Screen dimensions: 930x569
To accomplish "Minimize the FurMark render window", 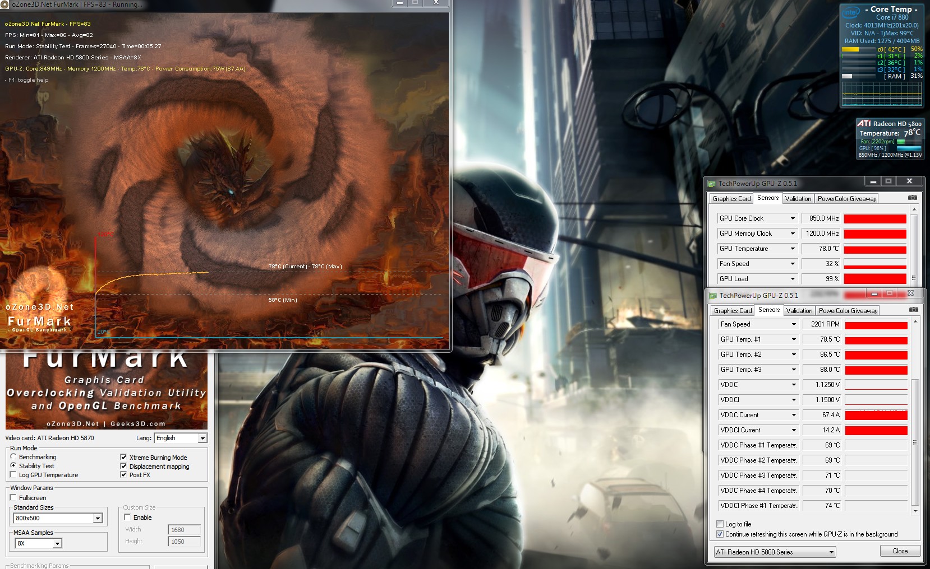I will [400, 3].
